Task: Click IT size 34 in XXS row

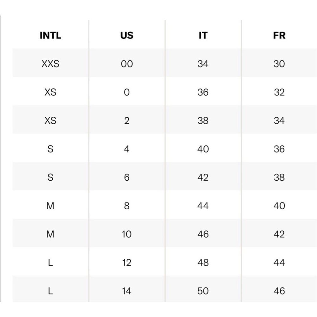Action: point(203,64)
